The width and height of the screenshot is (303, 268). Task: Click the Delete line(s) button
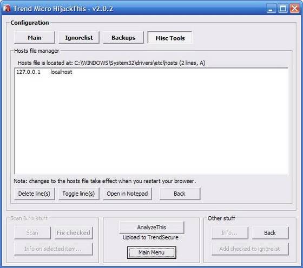point(35,194)
